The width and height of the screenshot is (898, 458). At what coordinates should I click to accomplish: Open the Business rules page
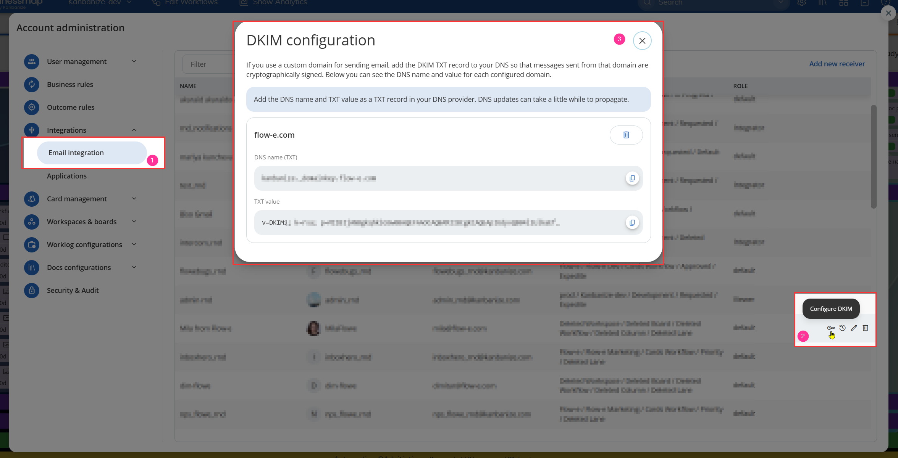point(70,85)
